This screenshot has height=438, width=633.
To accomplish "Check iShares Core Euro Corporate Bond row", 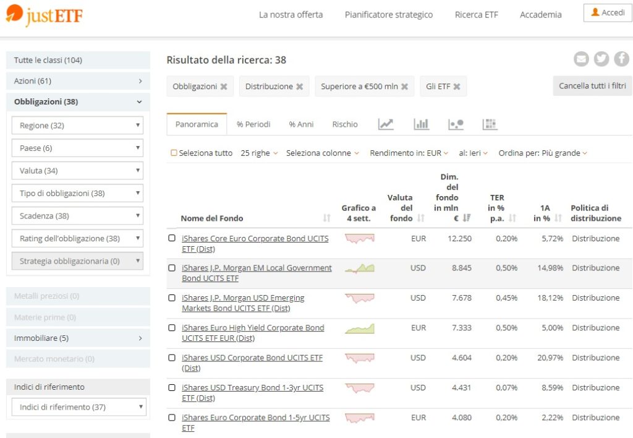I will coord(172,238).
